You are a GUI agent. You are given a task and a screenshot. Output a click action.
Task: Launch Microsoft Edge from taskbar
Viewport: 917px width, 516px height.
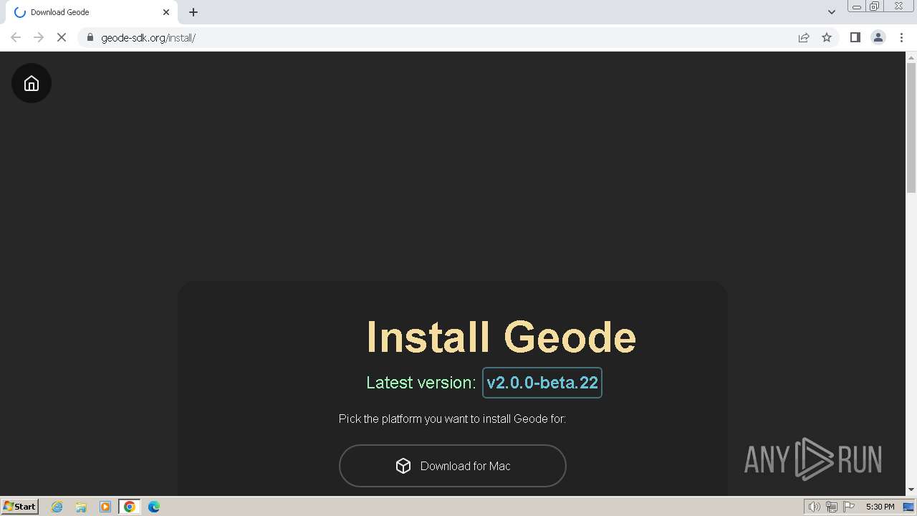[154, 507]
